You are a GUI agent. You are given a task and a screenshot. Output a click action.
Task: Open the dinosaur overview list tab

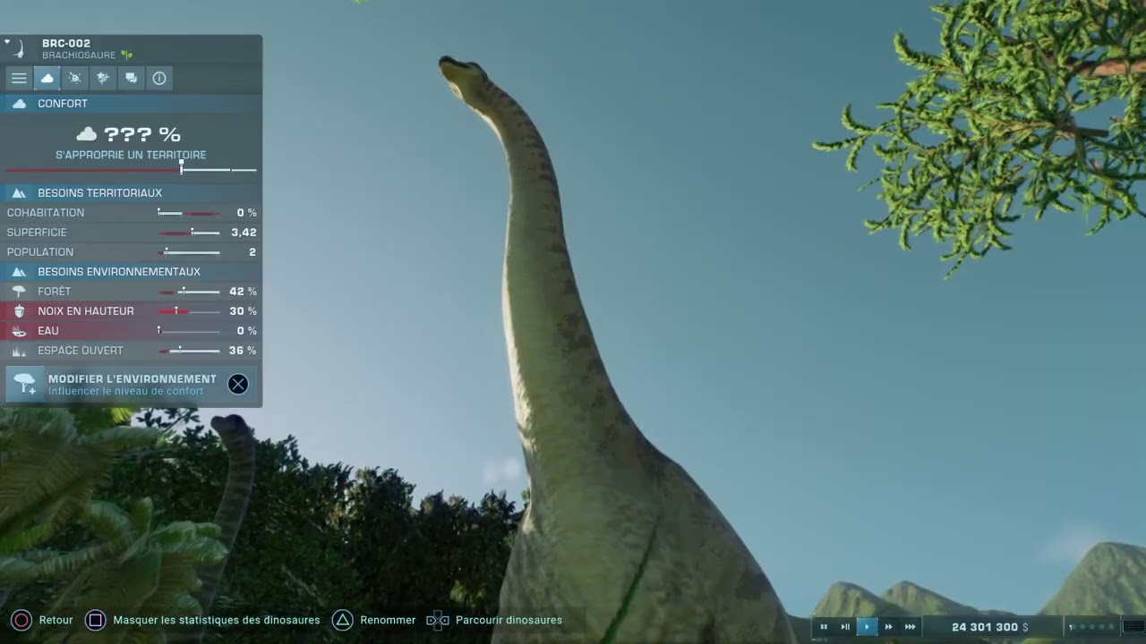[19, 78]
